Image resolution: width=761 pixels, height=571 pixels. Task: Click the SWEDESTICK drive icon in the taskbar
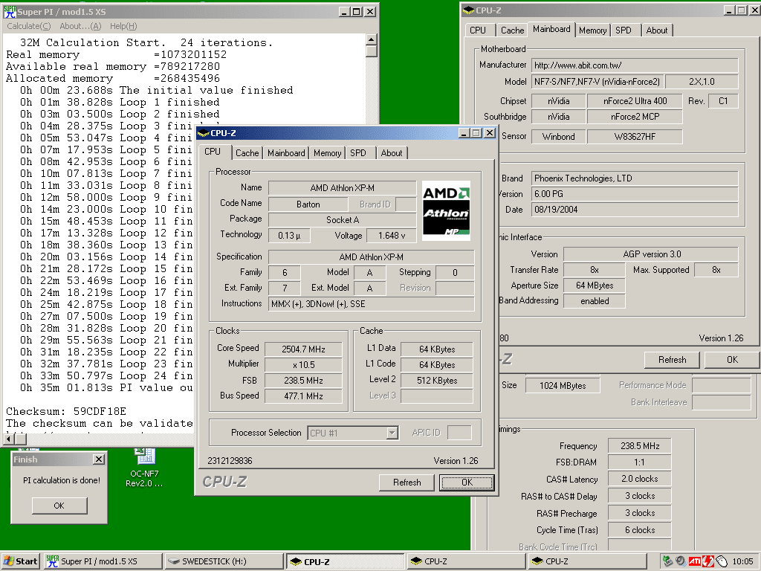174,561
